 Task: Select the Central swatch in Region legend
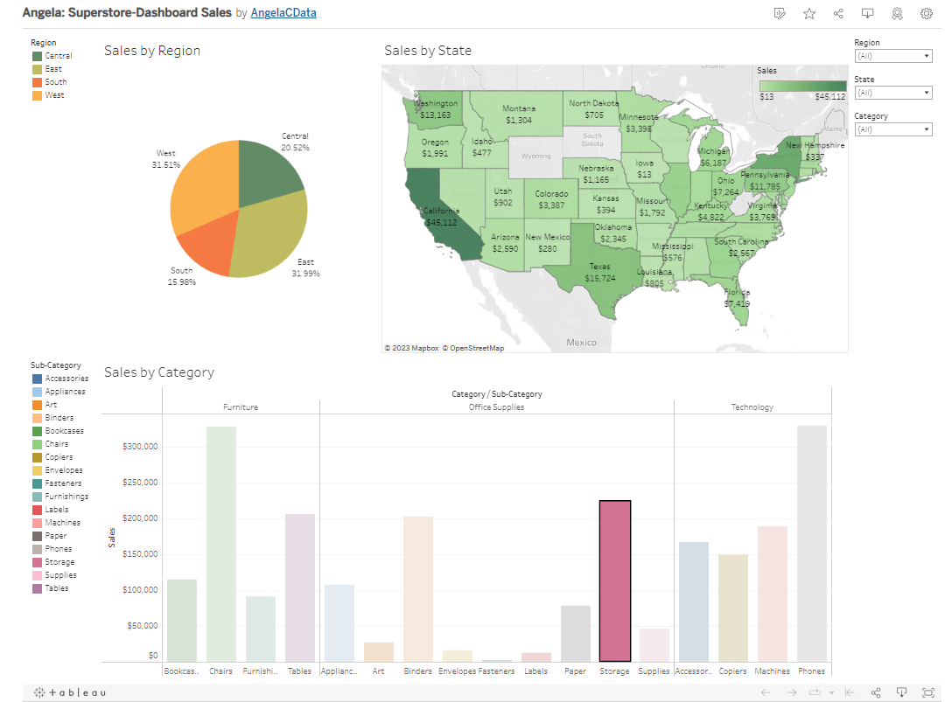pos(38,56)
